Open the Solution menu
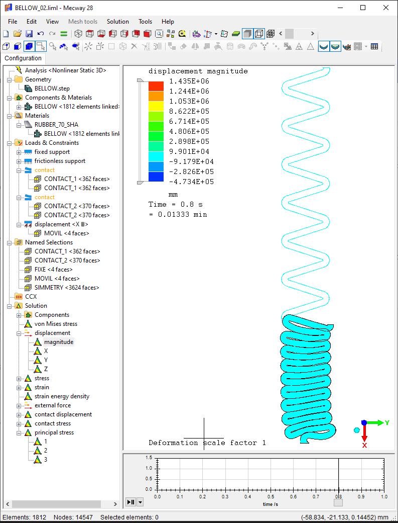398x523 pixels. (118, 22)
